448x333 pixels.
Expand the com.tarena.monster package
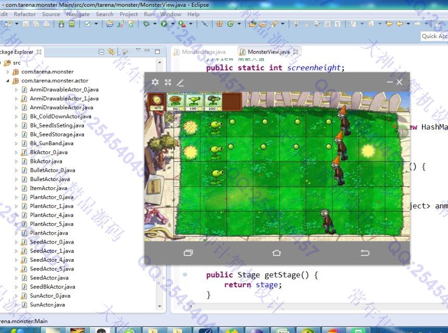click(x=8, y=72)
